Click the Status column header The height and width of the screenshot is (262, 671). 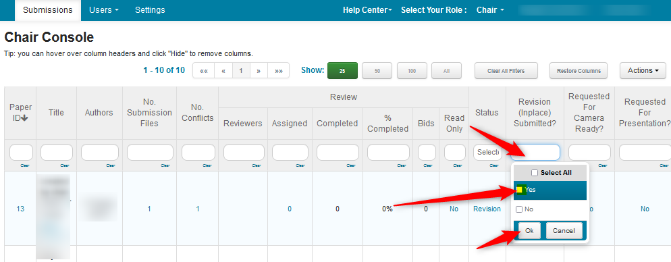[487, 113]
